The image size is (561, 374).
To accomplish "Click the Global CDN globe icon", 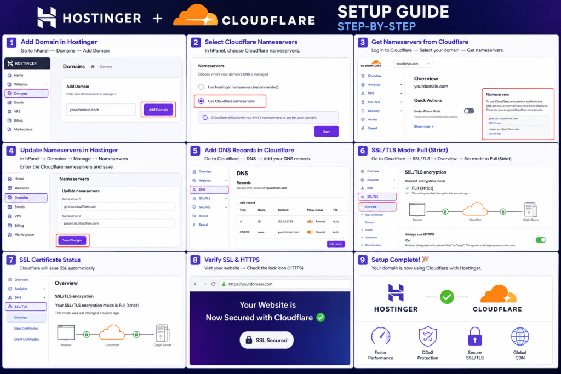I will [x=520, y=336].
